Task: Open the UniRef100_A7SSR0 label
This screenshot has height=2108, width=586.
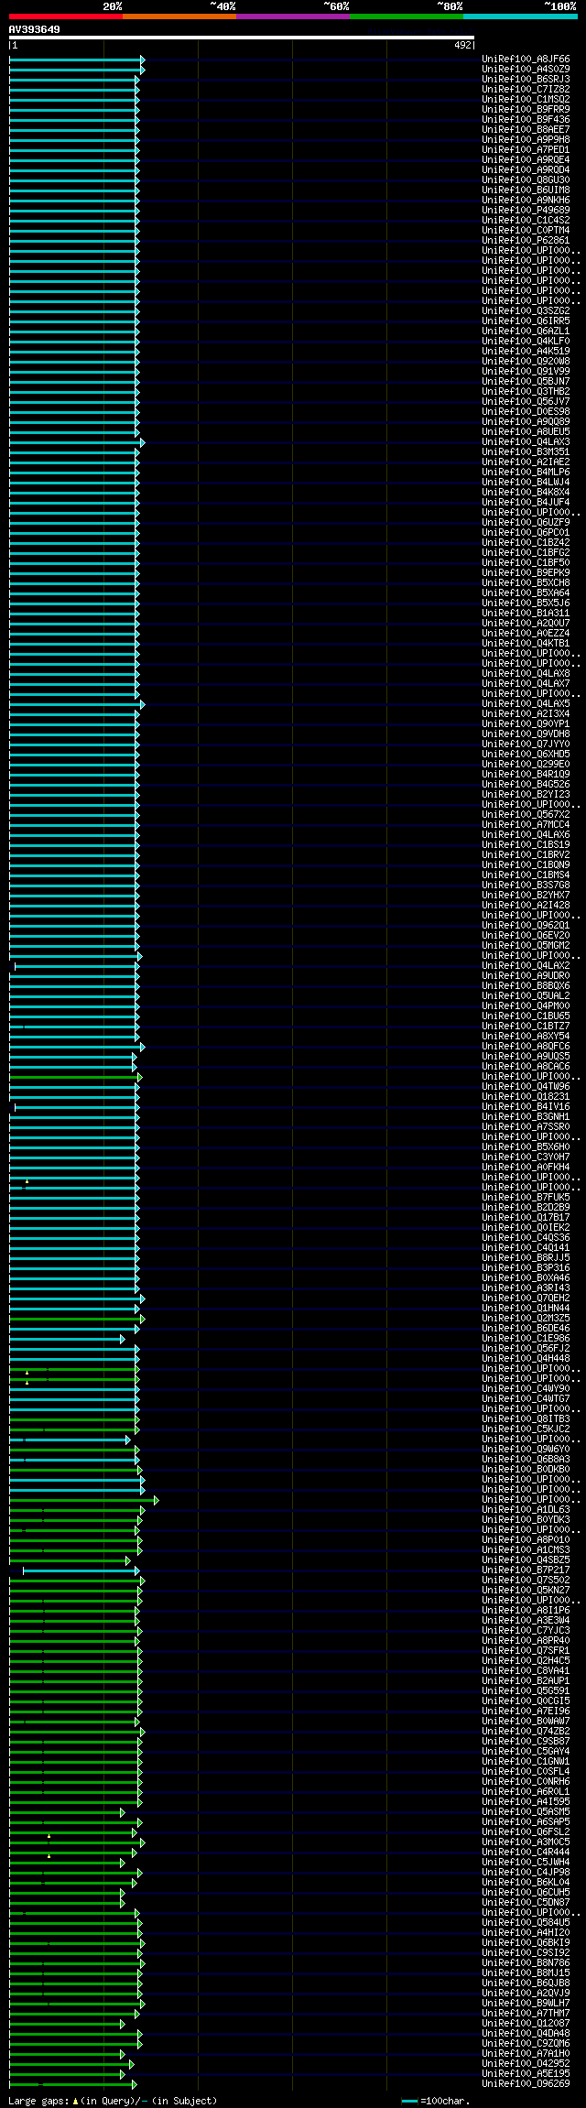Action: (x=526, y=1127)
